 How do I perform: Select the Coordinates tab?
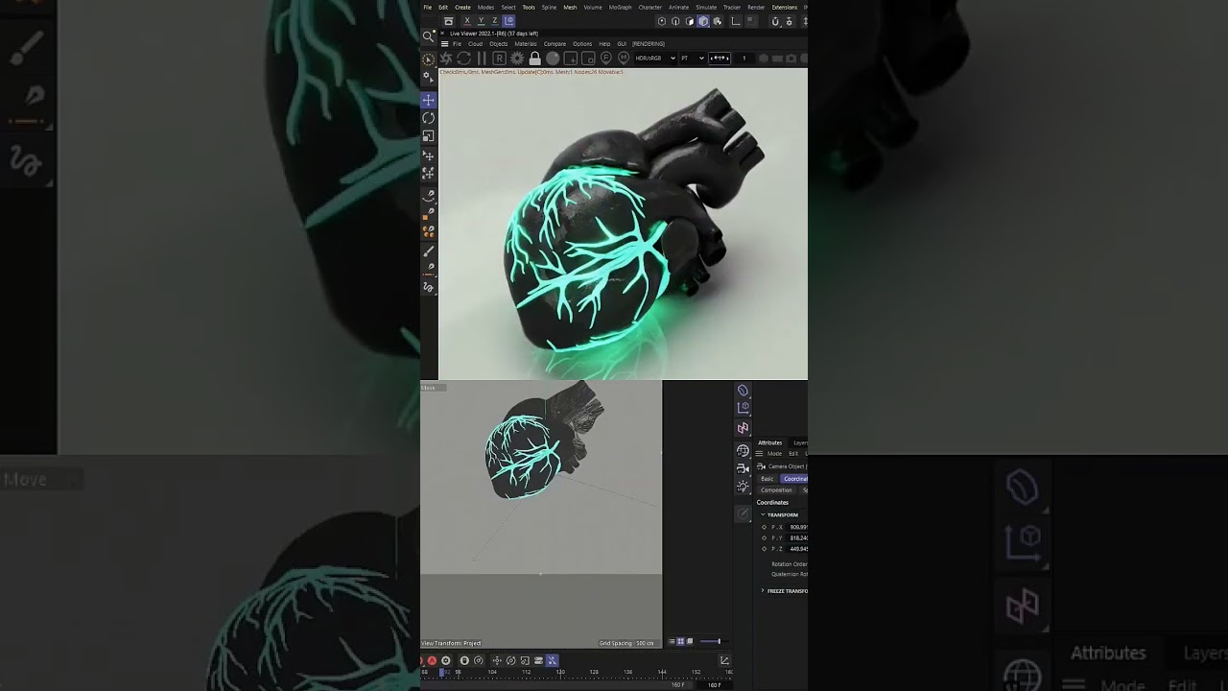(x=795, y=479)
